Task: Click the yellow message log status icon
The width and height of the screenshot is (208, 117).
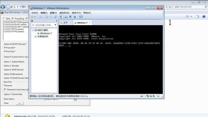Action: click(158, 96)
